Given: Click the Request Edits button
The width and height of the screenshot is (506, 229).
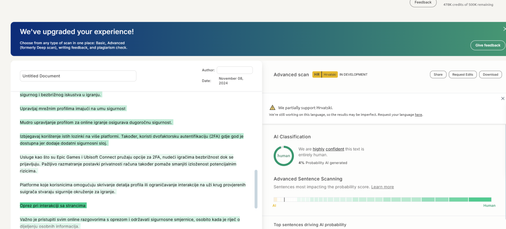Looking at the screenshot, I should pos(463,74).
